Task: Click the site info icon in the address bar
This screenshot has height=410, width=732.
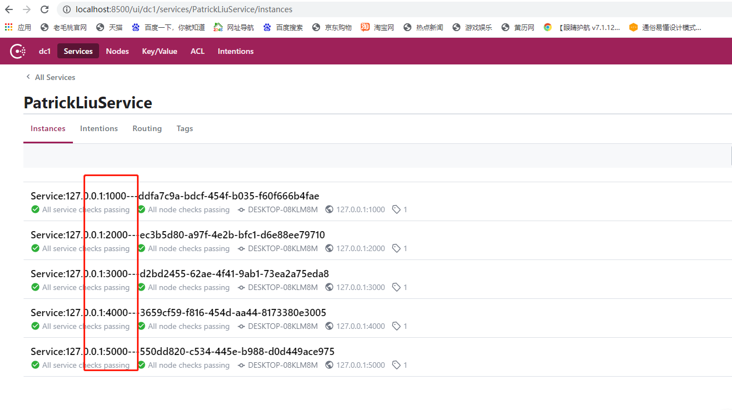Action: coord(66,9)
